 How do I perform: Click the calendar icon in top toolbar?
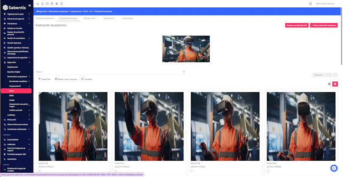[52, 4]
